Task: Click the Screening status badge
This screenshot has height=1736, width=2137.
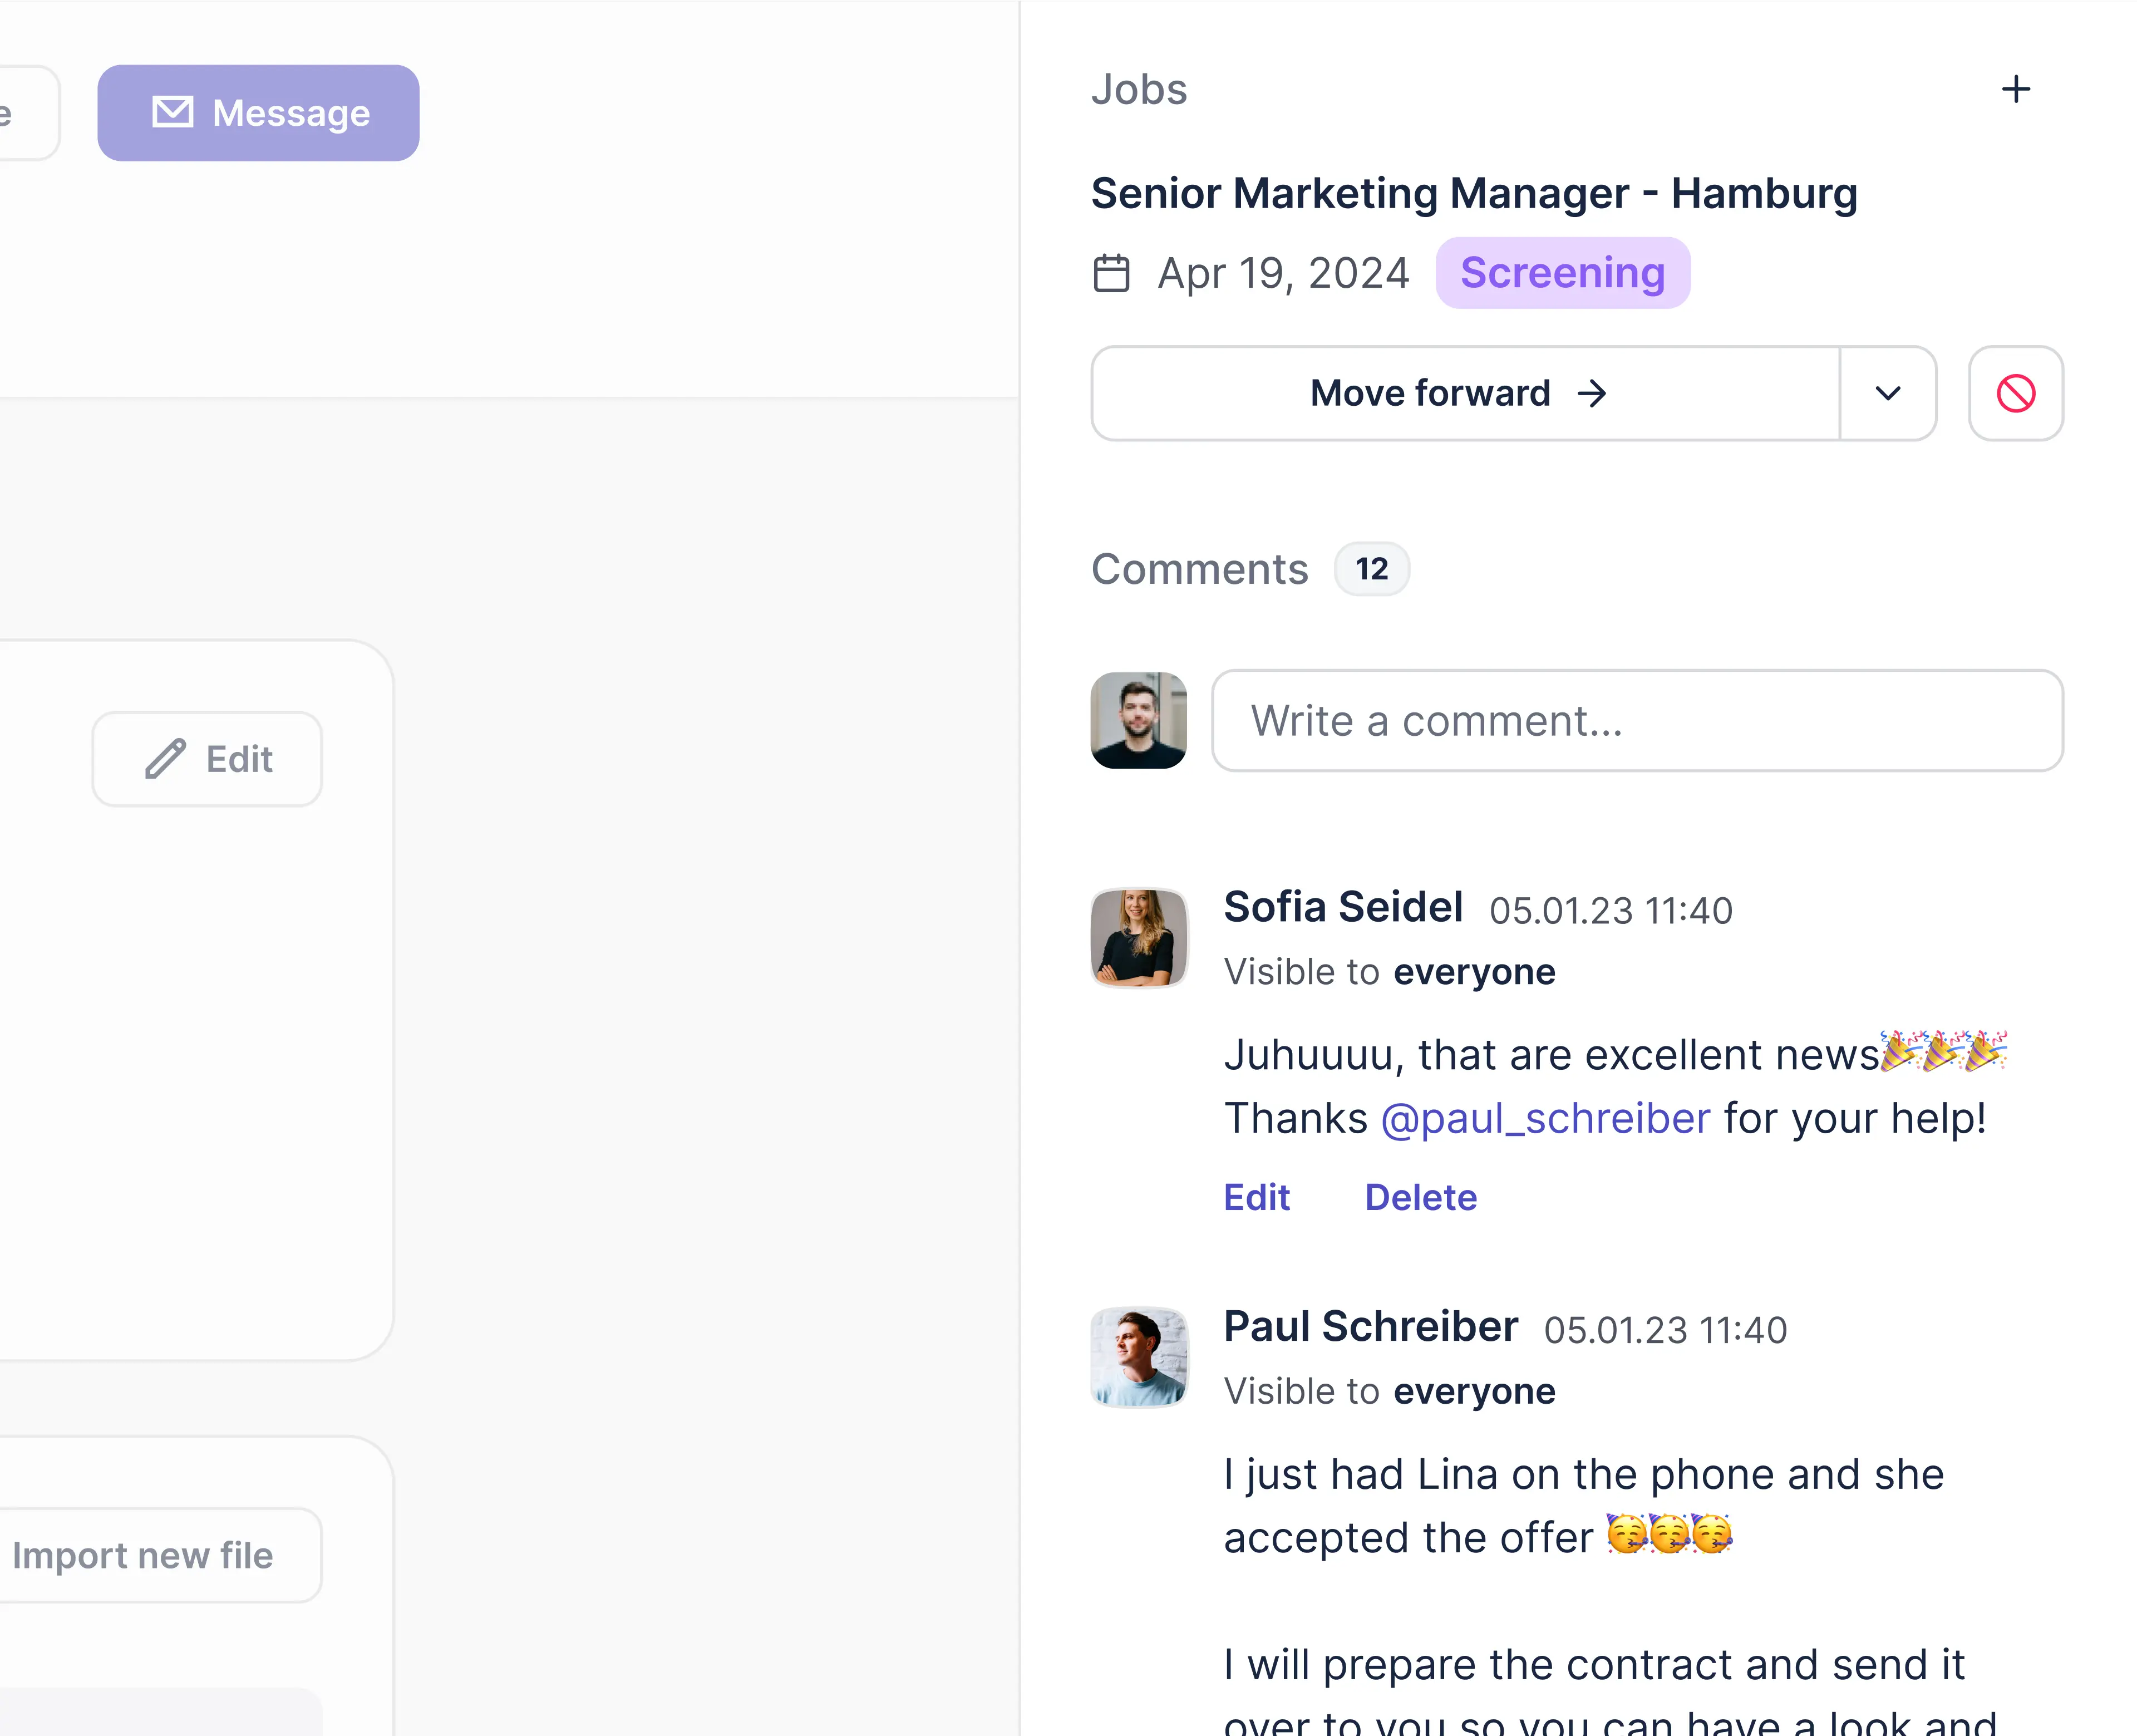Action: coord(1562,273)
